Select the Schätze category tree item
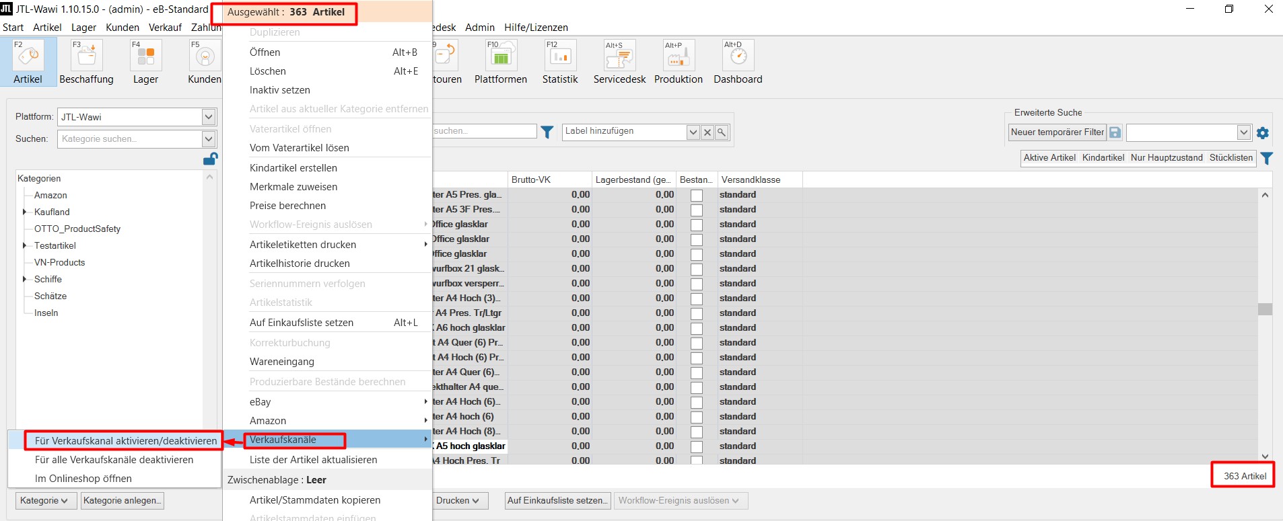 pyautogui.click(x=50, y=296)
